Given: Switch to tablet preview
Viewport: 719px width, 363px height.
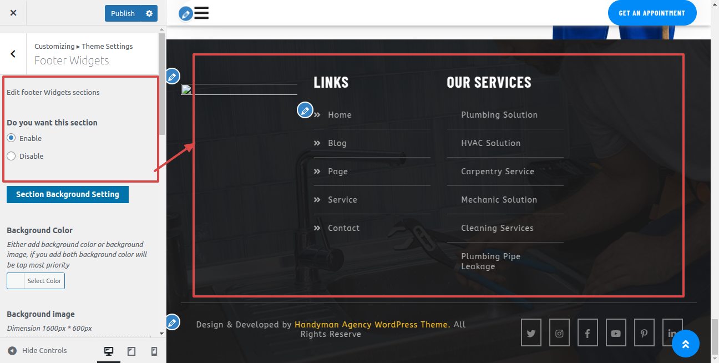Looking at the screenshot, I should tap(131, 351).
